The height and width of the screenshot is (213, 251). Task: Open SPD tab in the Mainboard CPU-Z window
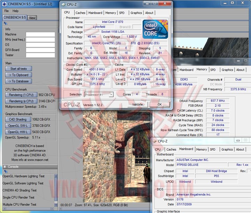[213, 149]
